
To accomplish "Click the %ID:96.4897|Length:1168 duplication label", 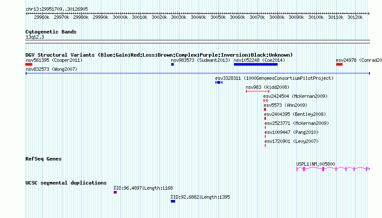I will click(x=143, y=188).
